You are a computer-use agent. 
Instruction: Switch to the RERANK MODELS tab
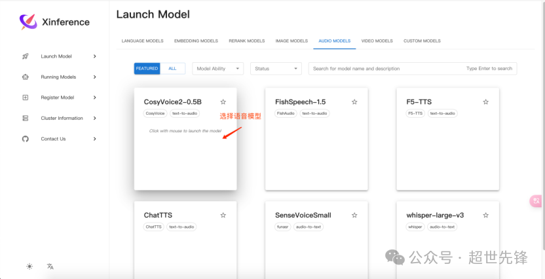(247, 41)
